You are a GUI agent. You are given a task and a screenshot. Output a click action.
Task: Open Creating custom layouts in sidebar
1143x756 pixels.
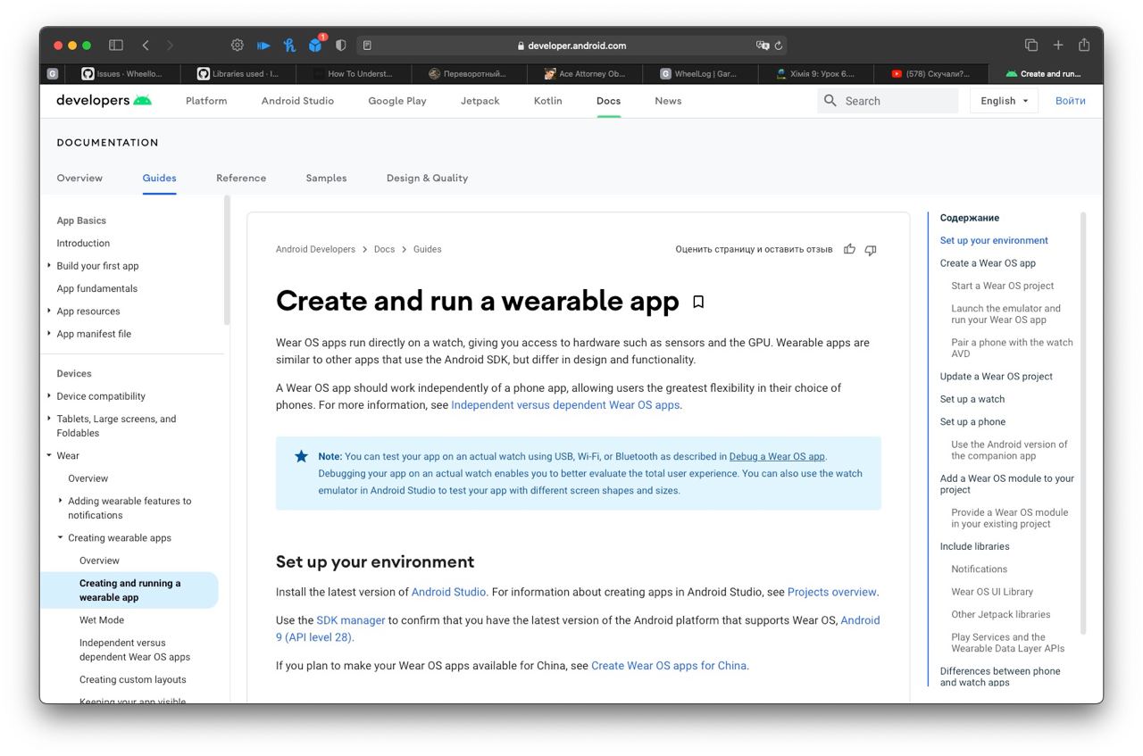coord(133,679)
